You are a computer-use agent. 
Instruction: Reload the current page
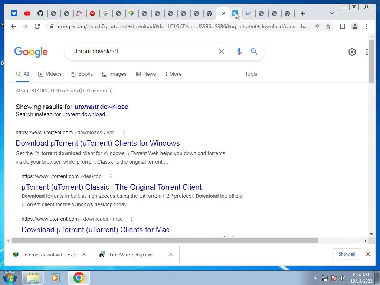click(37, 26)
